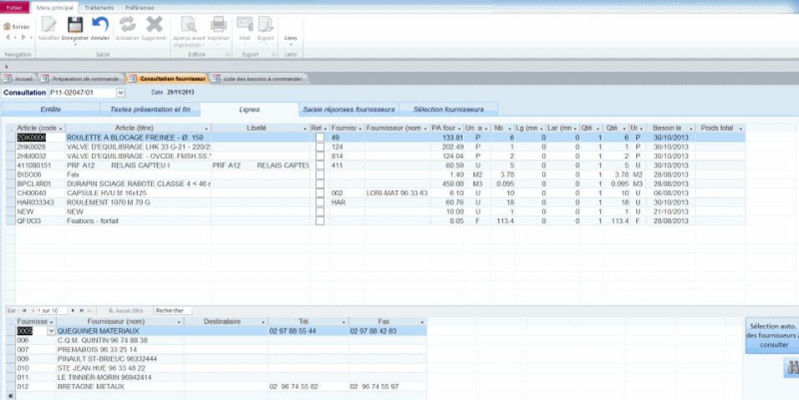Open the Besoin le column filter arrow

click(x=691, y=129)
